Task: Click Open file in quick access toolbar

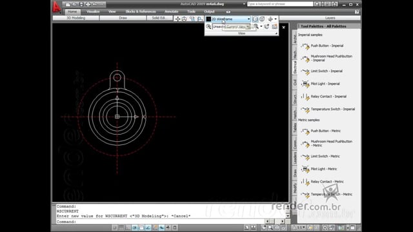Action: [75, 5]
